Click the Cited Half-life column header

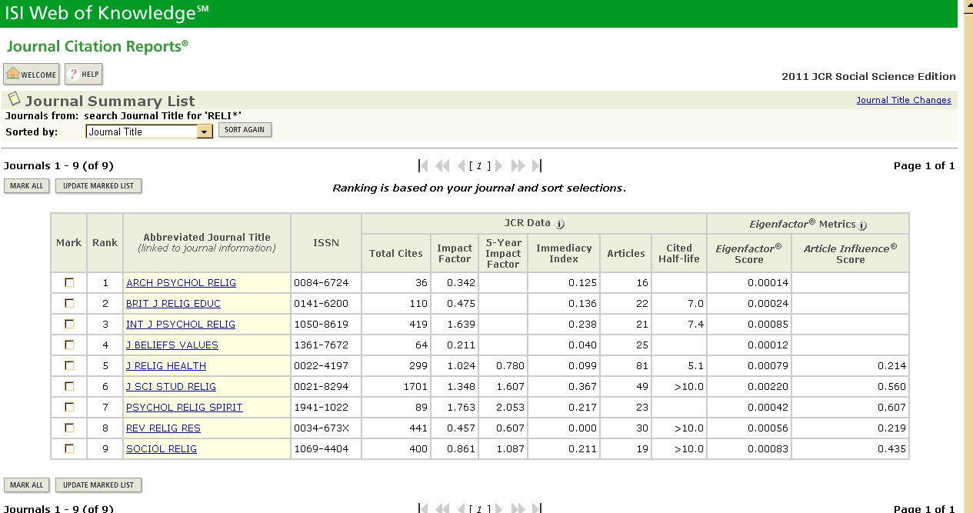point(679,254)
